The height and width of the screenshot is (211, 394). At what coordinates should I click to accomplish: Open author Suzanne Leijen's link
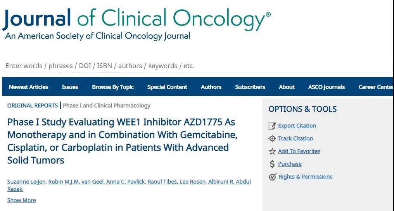[26, 182]
